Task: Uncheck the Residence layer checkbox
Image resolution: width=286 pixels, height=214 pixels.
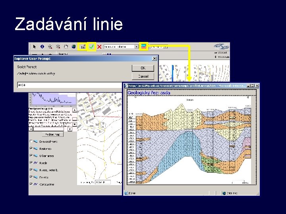Action: coord(31,148)
